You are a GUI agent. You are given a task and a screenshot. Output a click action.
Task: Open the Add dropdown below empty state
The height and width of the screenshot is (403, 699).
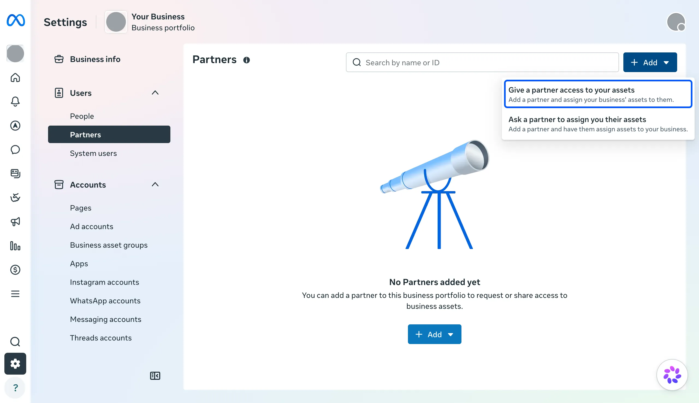434,334
